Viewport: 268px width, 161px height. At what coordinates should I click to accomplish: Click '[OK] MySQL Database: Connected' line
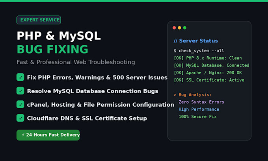(x=211, y=65)
